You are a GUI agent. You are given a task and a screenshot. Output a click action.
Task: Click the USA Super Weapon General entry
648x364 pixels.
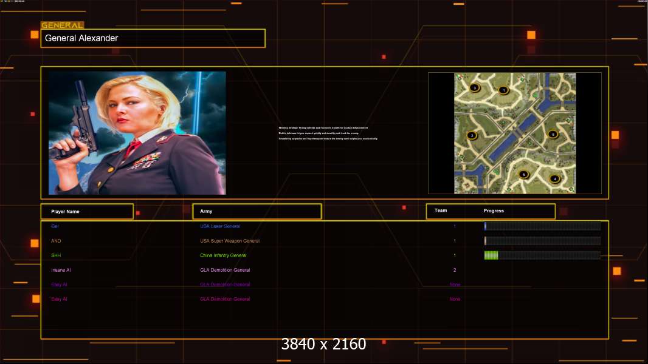click(230, 241)
